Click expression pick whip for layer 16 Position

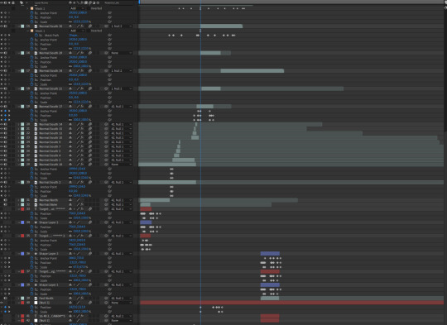click(110, 62)
